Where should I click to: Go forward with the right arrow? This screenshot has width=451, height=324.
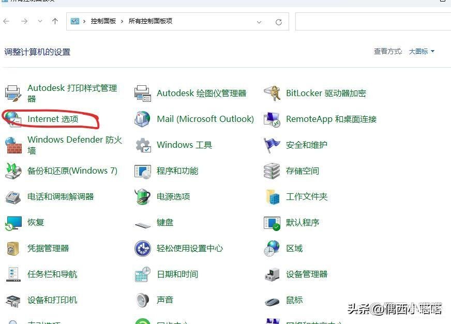click(24, 21)
